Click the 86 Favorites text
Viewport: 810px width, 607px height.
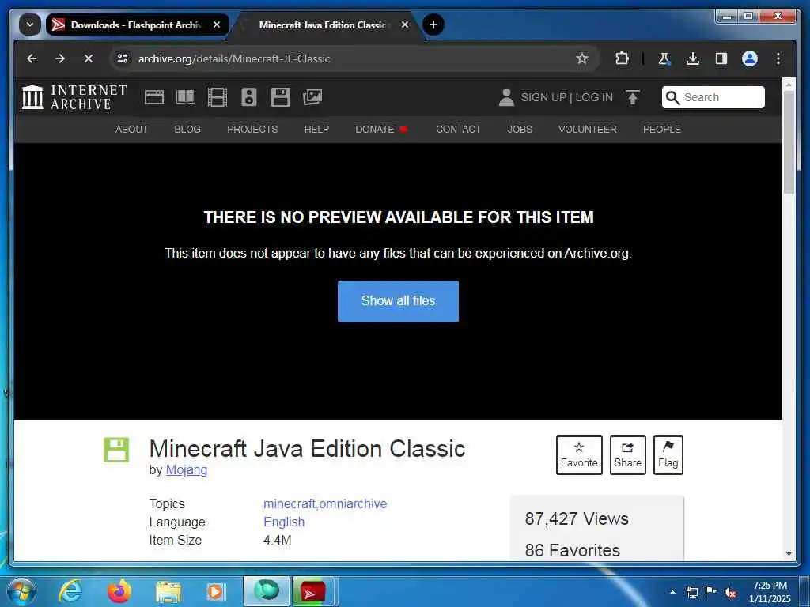click(x=573, y=550)
